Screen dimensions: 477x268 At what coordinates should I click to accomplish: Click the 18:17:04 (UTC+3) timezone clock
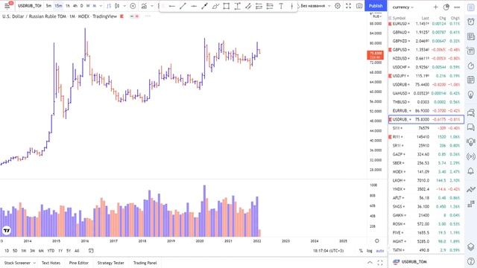[x=328, y=251]
